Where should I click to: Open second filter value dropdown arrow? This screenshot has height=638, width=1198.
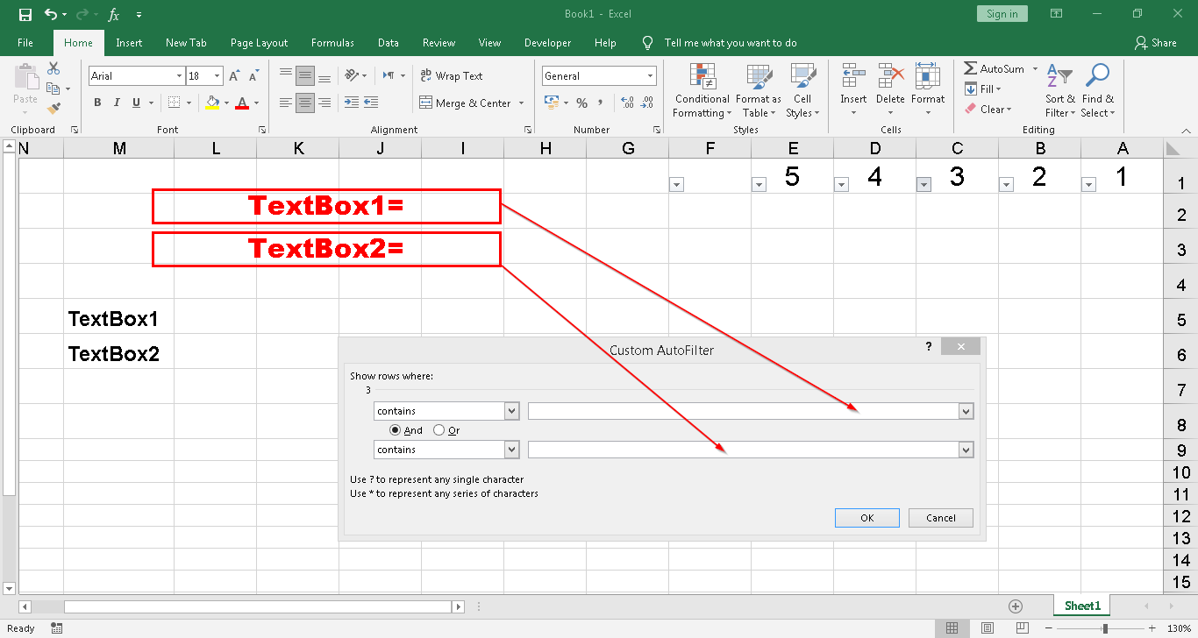[x=966, y=450]
